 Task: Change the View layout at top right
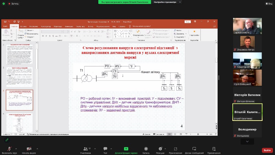pyautogui.click(x=268, y=3)
